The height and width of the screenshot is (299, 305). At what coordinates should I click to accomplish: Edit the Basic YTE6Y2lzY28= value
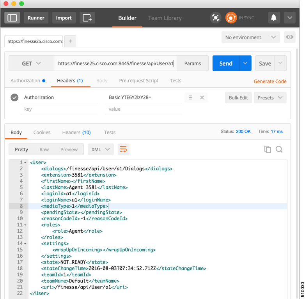(144, 97)
